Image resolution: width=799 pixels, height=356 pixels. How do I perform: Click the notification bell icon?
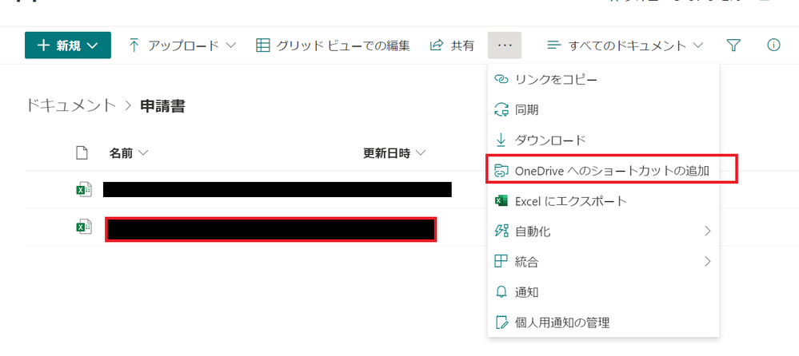click(501, 292)
